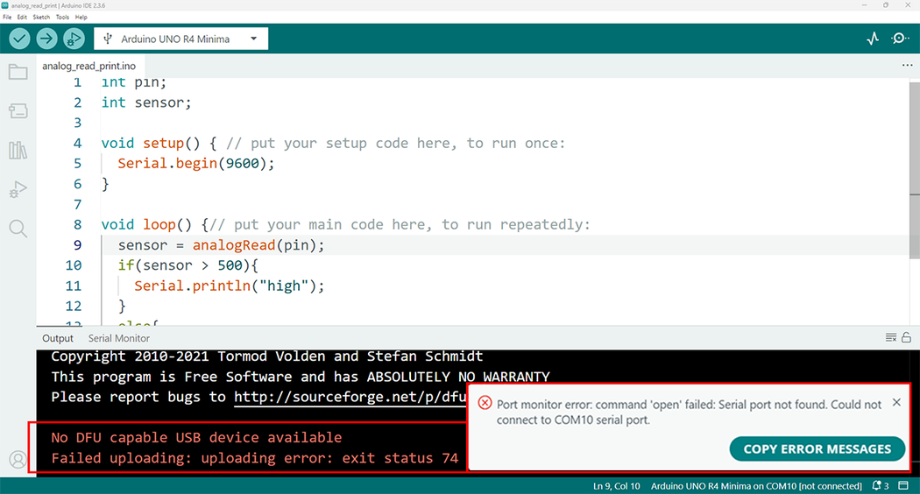This screenshot has height=494, width=920.
Task: Click the USB icon in board selector
Action: coord(108,39)
